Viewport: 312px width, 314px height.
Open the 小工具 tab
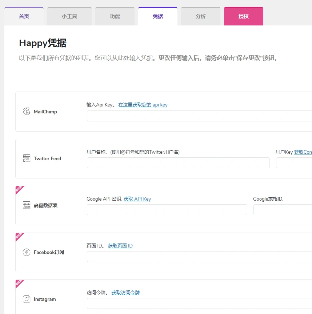pyautogui.click(x=69, y=16)
